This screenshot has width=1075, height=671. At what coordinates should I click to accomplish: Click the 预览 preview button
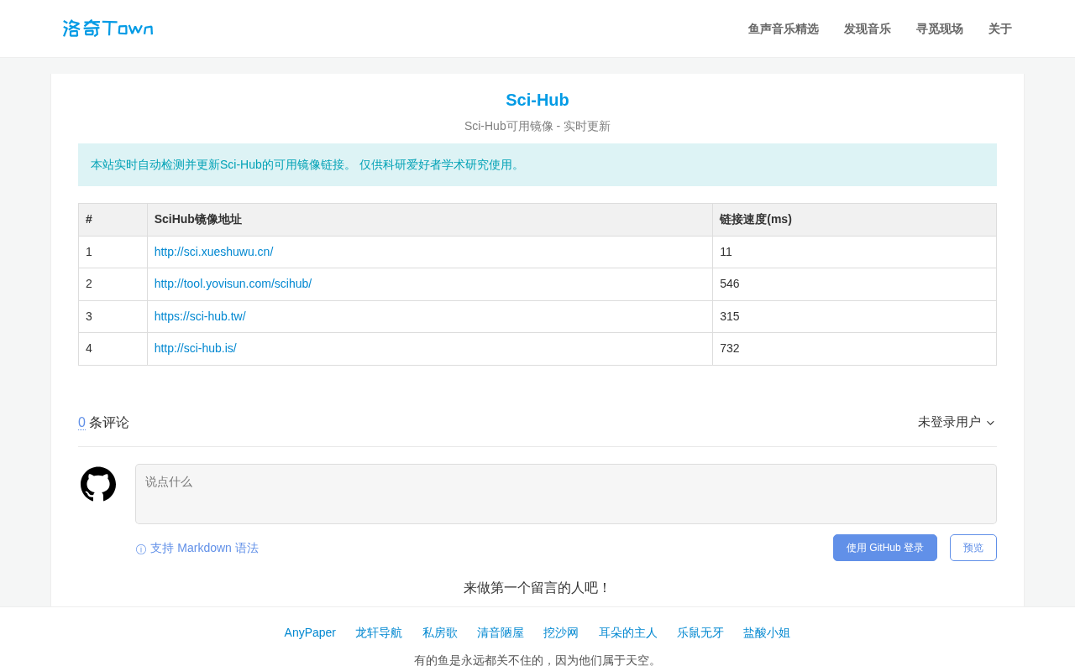(973, 548)
